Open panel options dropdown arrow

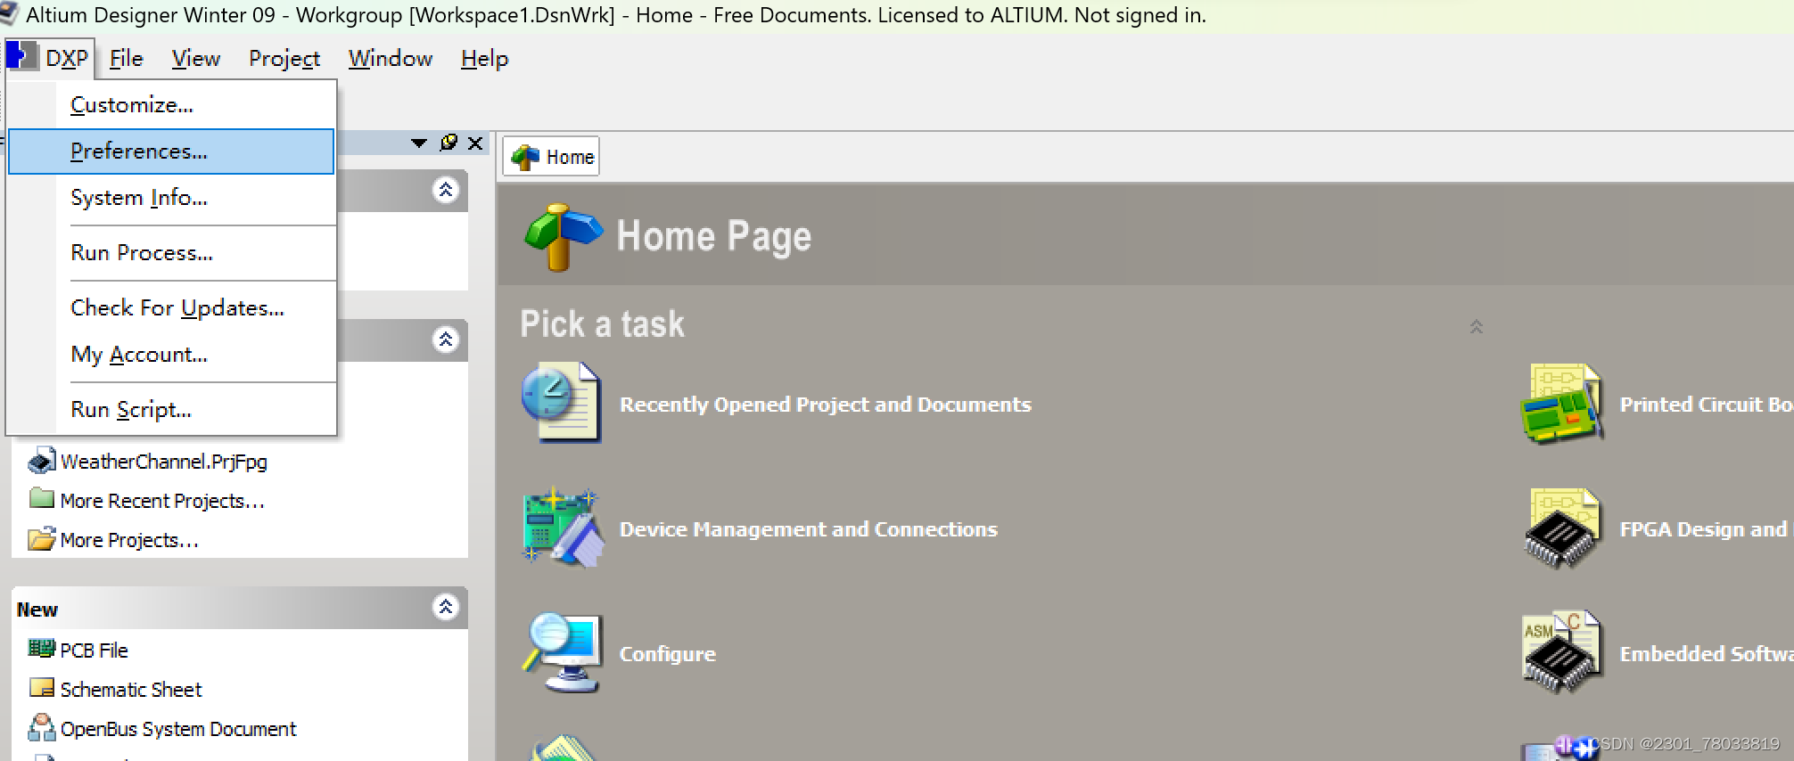click(419, 143)
